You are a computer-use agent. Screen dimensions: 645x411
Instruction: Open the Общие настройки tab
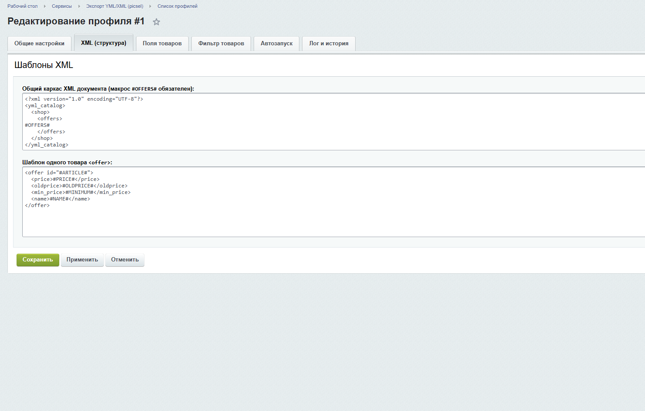pyautogui.click(x=39, y=44)
